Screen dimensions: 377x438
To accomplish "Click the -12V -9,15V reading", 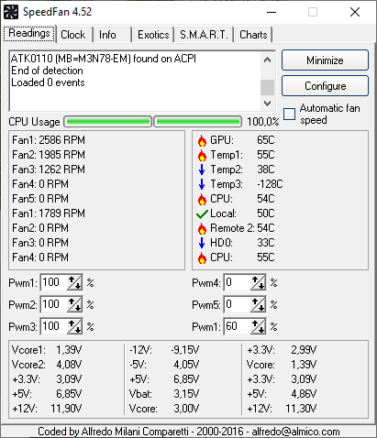I will (164, 350).
